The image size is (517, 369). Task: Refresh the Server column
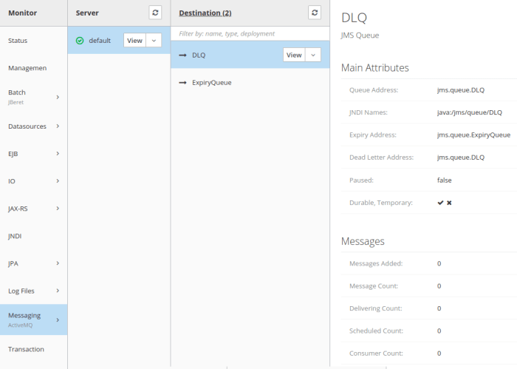click(155, 13)
